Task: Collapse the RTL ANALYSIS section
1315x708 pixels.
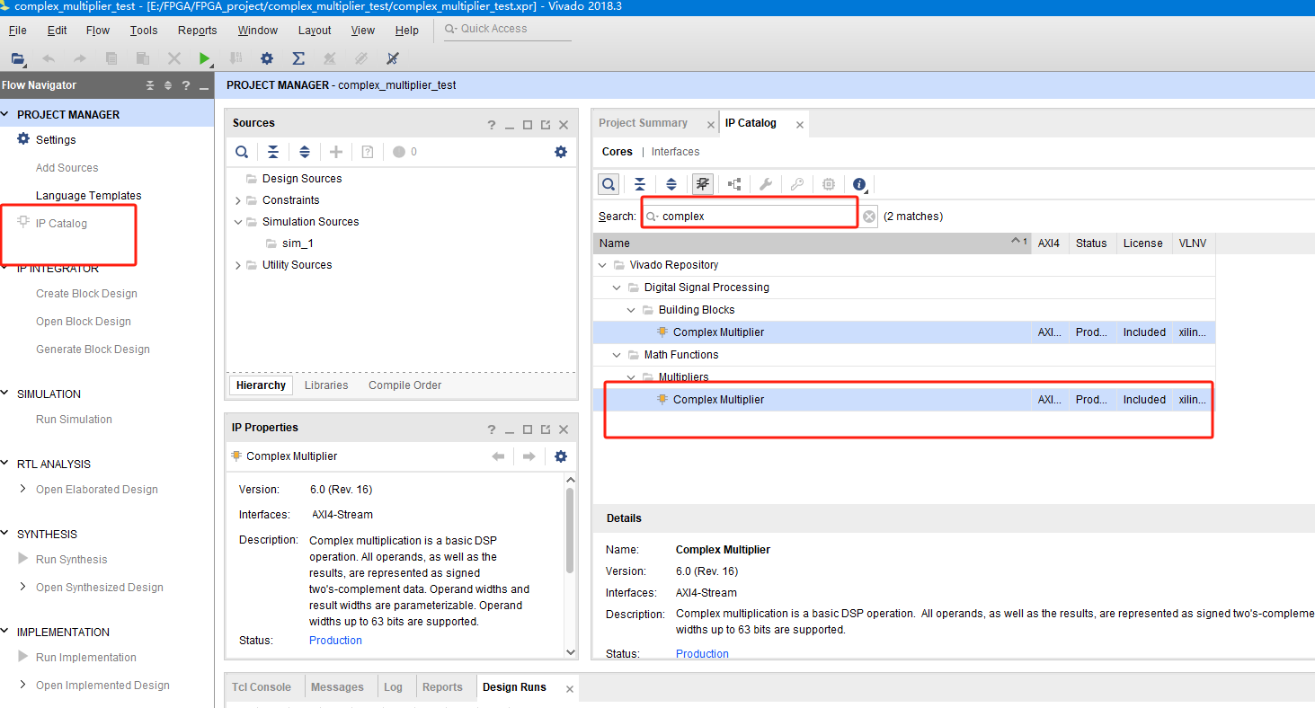Action: 6,465
